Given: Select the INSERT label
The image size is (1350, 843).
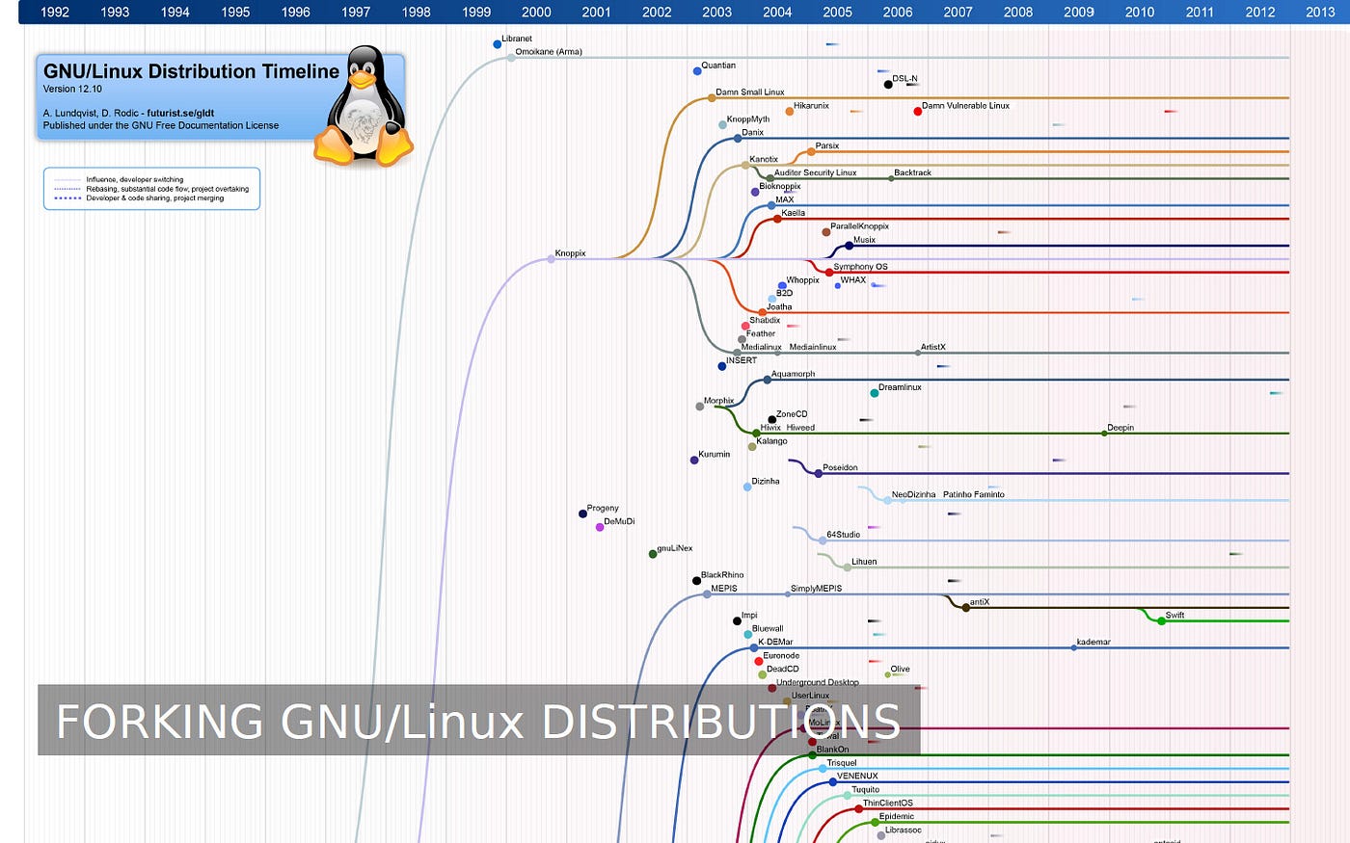Looking at the screenshot, I should tap(742, 361).
